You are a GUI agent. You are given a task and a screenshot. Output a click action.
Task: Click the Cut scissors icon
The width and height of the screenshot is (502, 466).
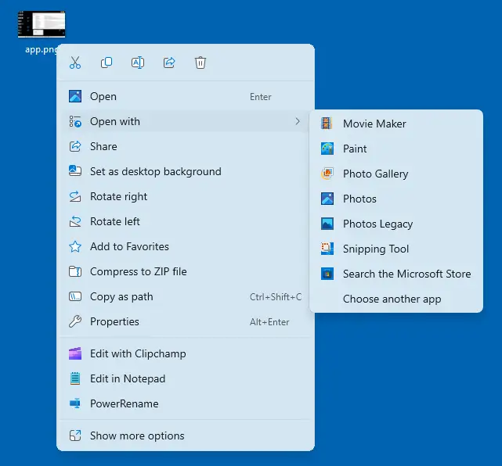coord(75,63)
